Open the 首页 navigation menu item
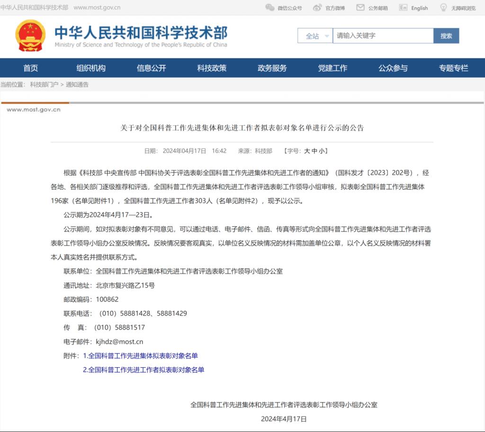This screenshot has height=432, width=485. pyautogui.click(x=31, y=68)
